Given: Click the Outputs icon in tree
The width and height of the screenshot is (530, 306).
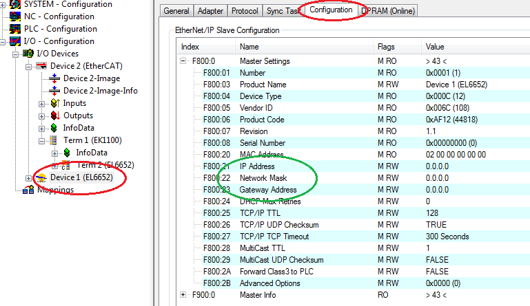Looking at the screenshot, I should coord(55,116).
